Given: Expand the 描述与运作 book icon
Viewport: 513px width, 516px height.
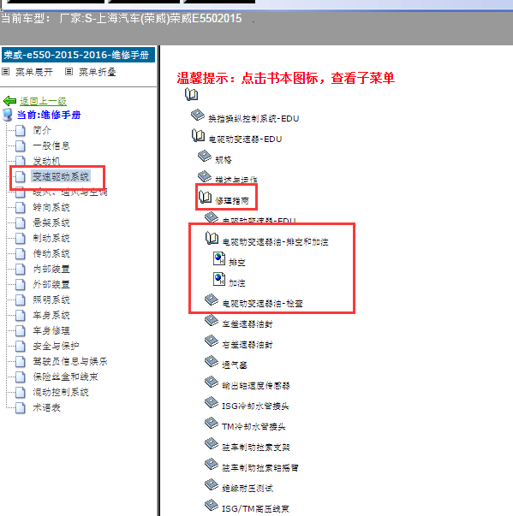Looking at the screenshot, I should [205, 176].
